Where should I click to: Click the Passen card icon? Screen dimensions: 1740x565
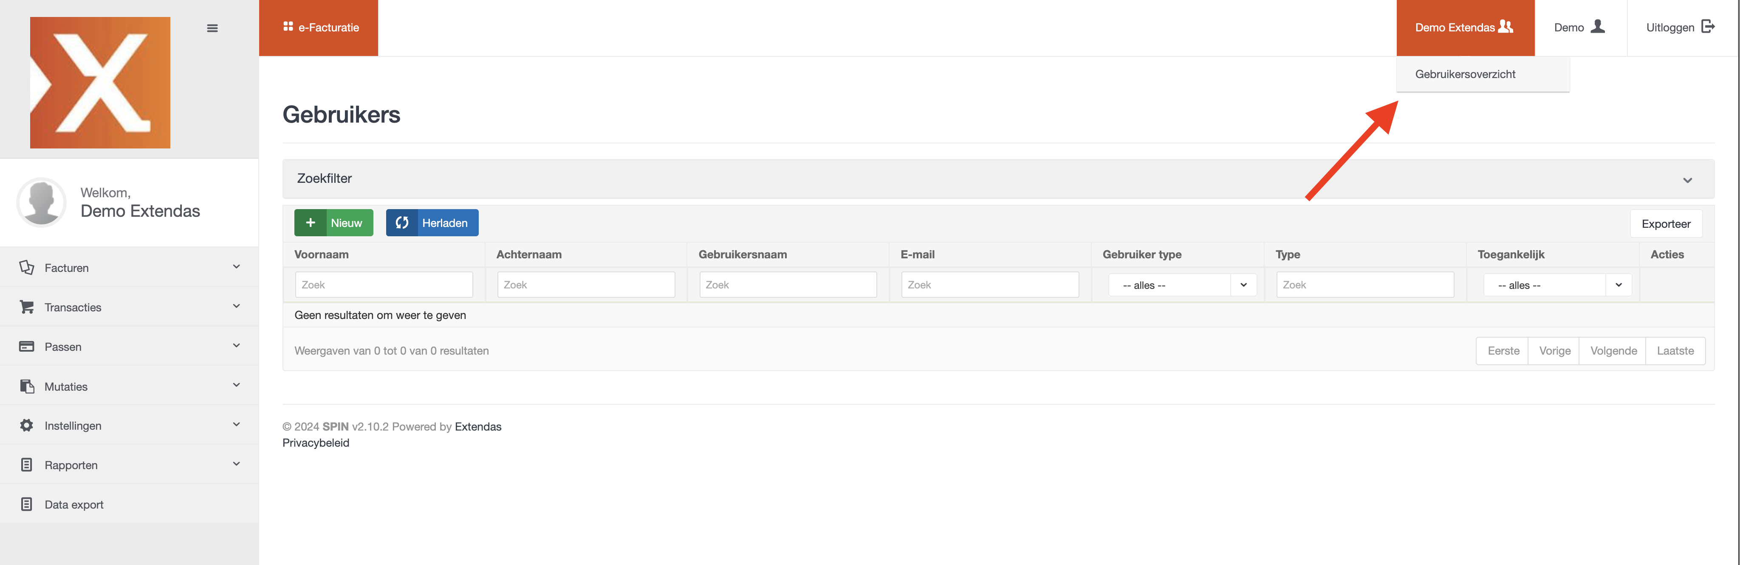point(26,347)
